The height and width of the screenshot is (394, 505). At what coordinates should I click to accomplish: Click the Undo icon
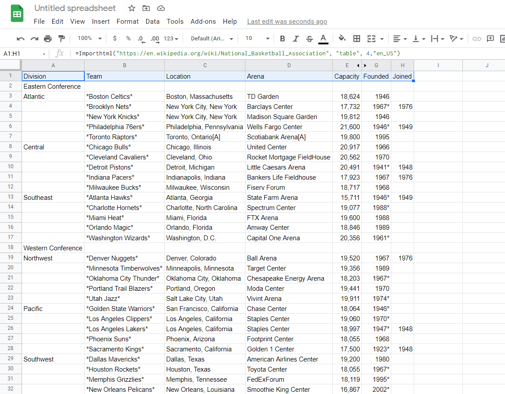coord(21,39)
